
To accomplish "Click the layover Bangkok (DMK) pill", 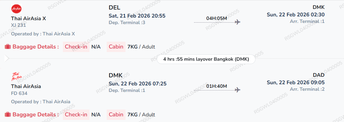I will pyautogui.click(x=207, y=59).
